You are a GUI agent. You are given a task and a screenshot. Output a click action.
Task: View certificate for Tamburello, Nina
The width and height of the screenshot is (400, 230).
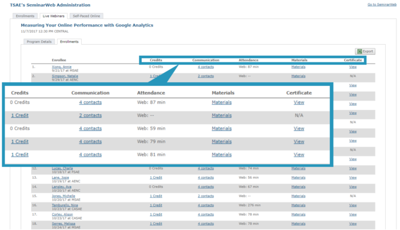click(x=353, y=205)
